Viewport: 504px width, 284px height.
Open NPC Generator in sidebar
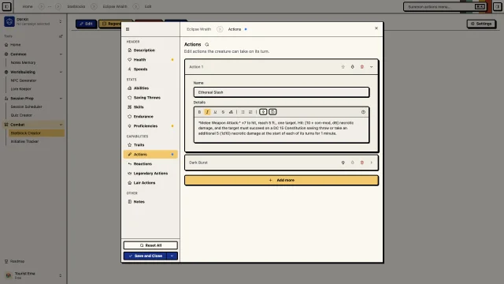click(x=36, y=80)
